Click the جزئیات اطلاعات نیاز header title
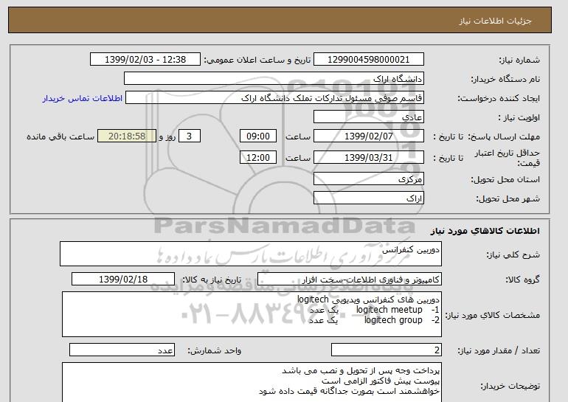Screen dimensions: 568x402 tap(495, 21)
